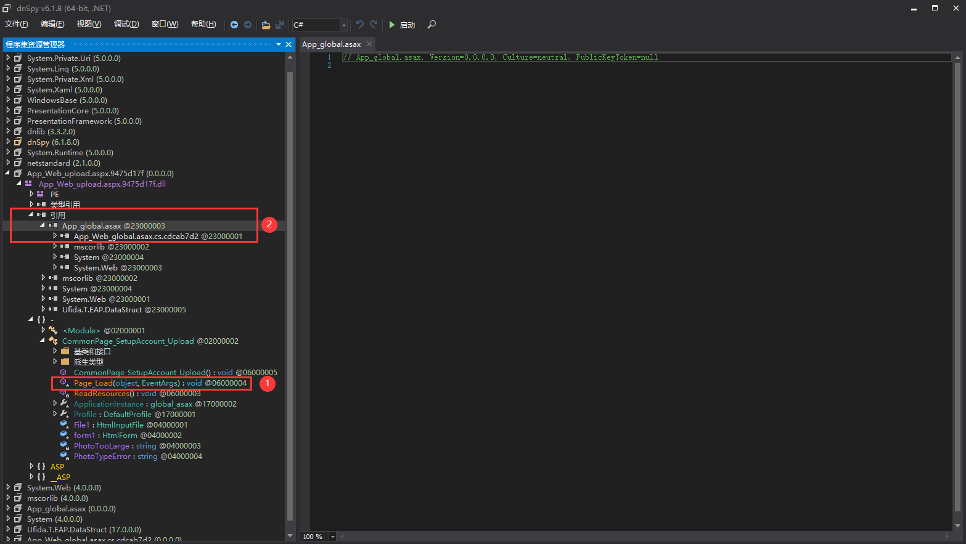
Task: Select the App_global.asax (0.0.0.0) assembly
Action: (72, 508)
